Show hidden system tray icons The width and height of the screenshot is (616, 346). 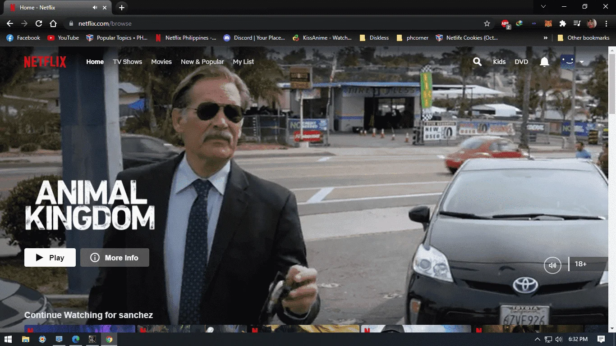point(537,339)
